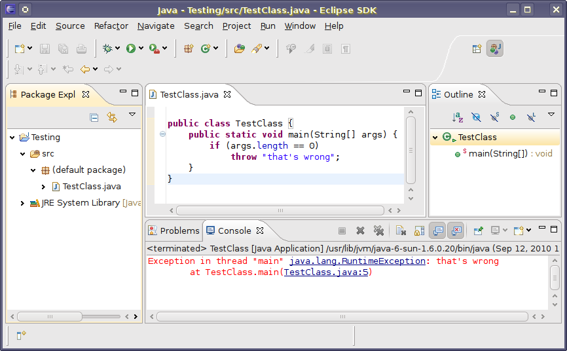This screenshot has width=567, height=351.
Task: Click the green Run button in toolbar
Action: (x=131, y=48)
